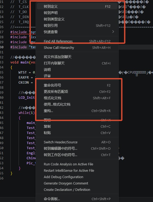Restart IntelliSense for Active File
Image resolution: width=153 pixels, height=202 pixels.
coord(77,171)
